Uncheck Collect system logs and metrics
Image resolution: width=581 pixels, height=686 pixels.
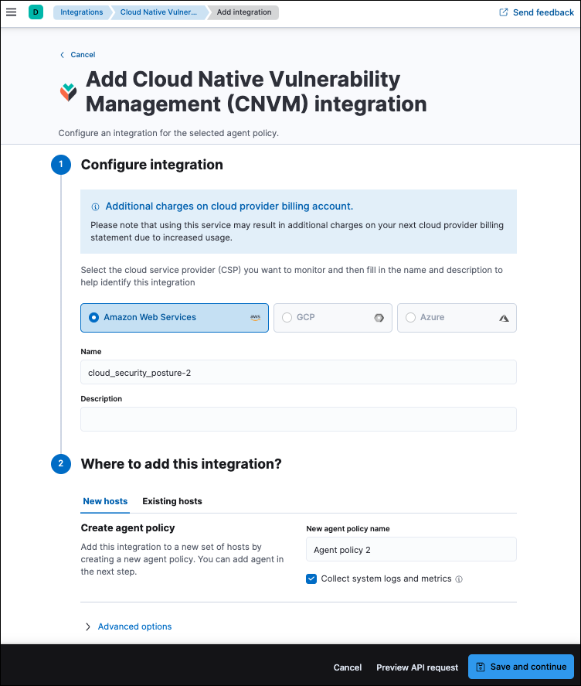point(311,578)
